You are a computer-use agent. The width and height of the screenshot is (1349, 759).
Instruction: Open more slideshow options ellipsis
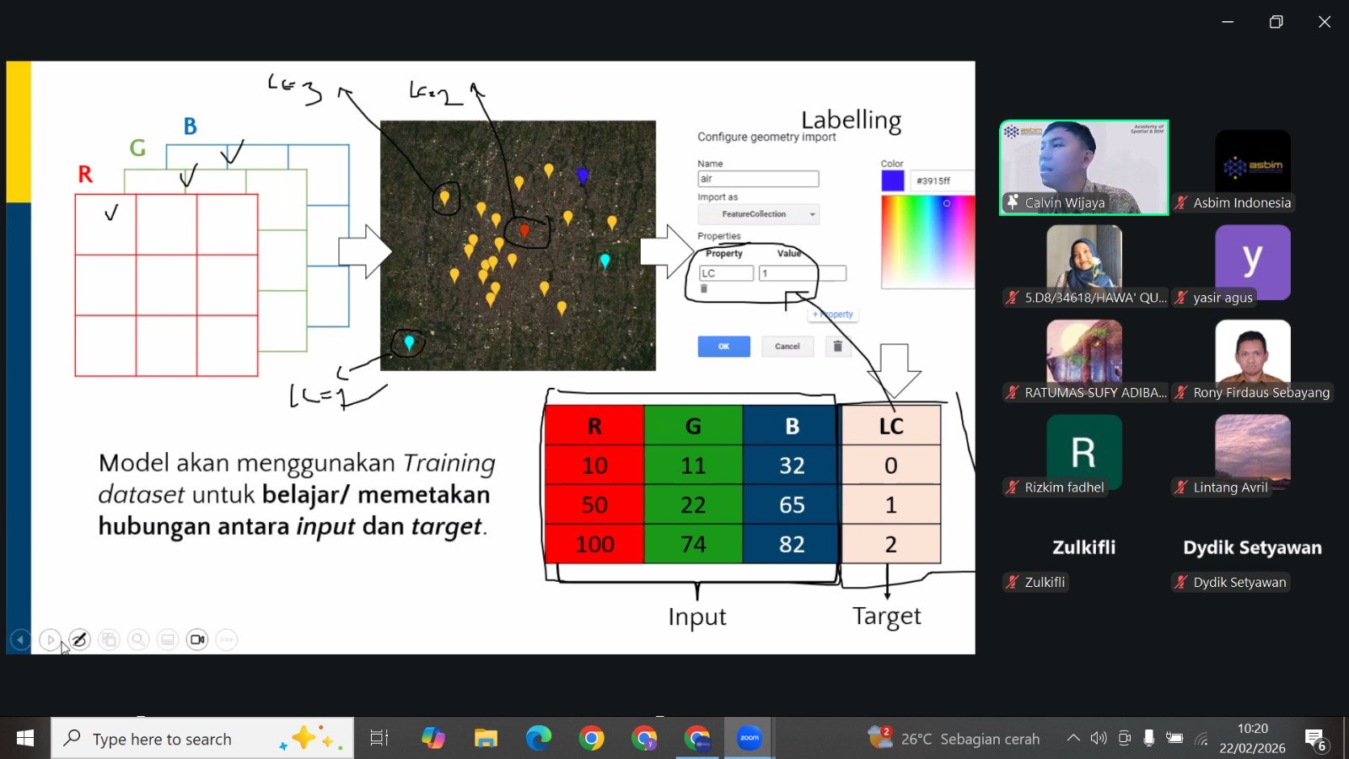(x=226, y=640)
